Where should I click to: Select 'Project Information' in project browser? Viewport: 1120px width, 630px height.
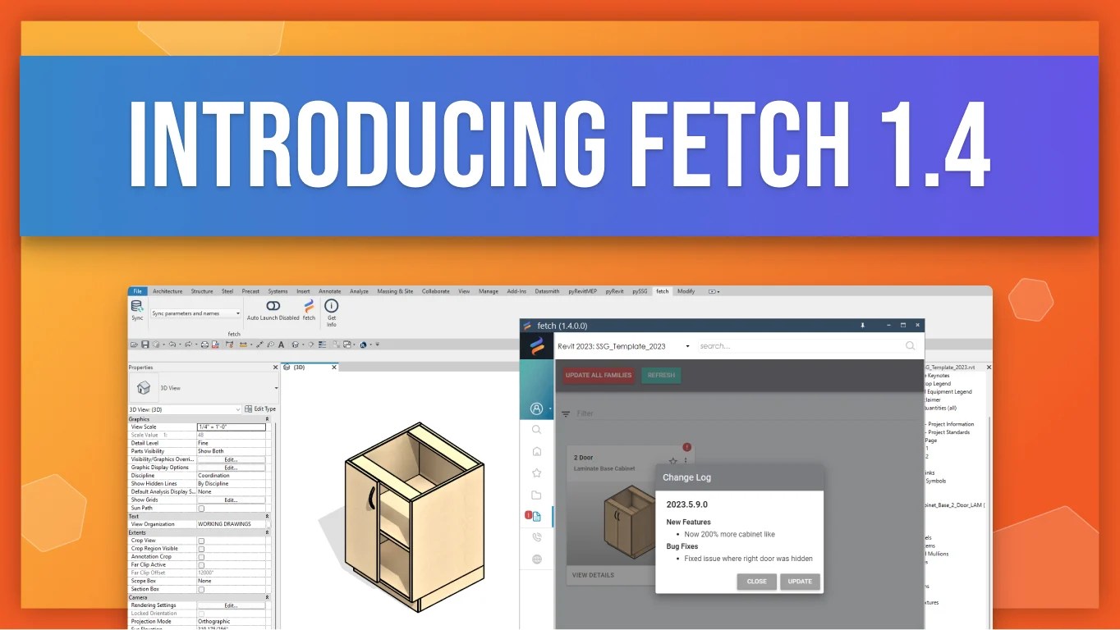tap(951, 424)
